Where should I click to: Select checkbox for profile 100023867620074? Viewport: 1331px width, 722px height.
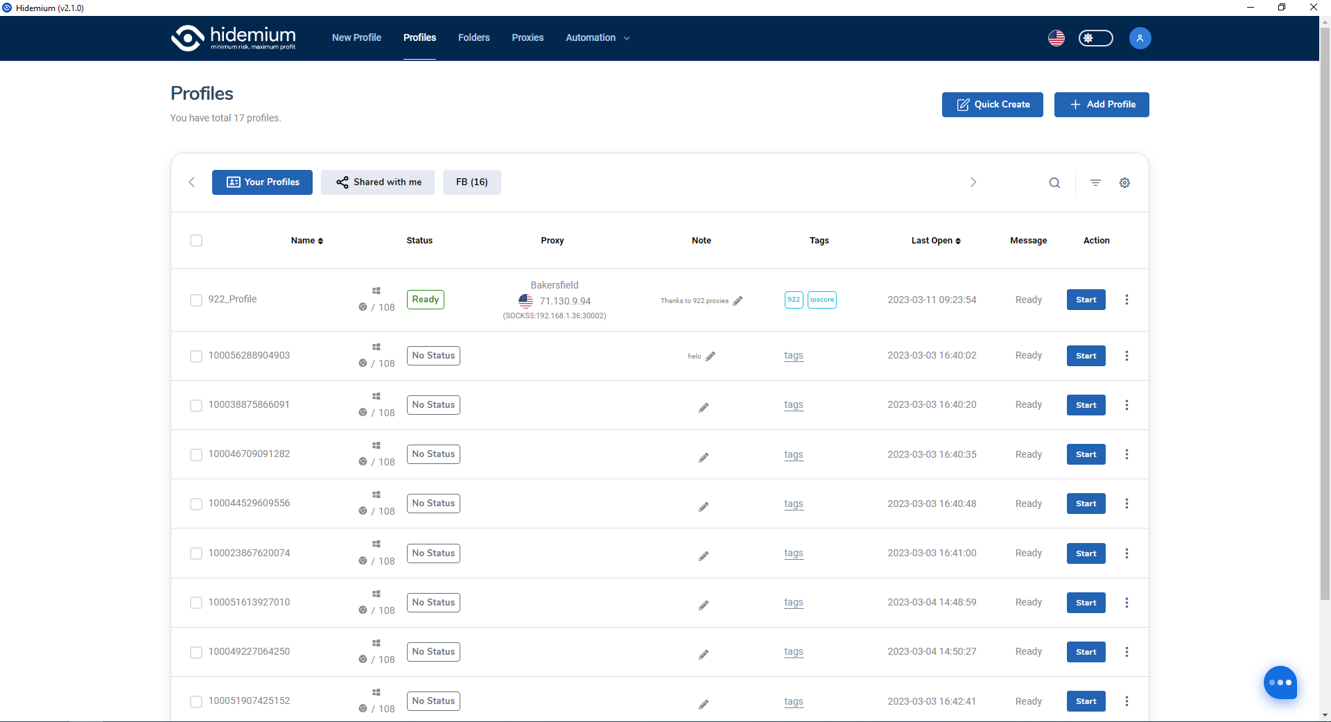tap(196, 553)
